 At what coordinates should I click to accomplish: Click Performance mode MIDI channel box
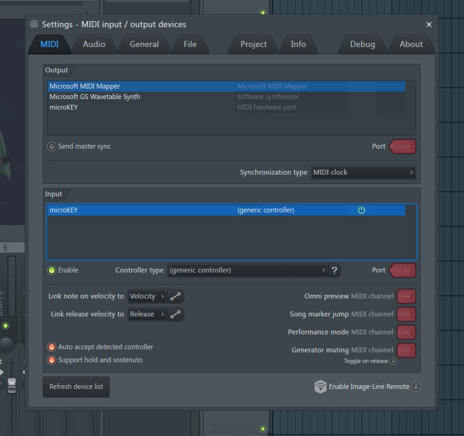click(406, 332)
